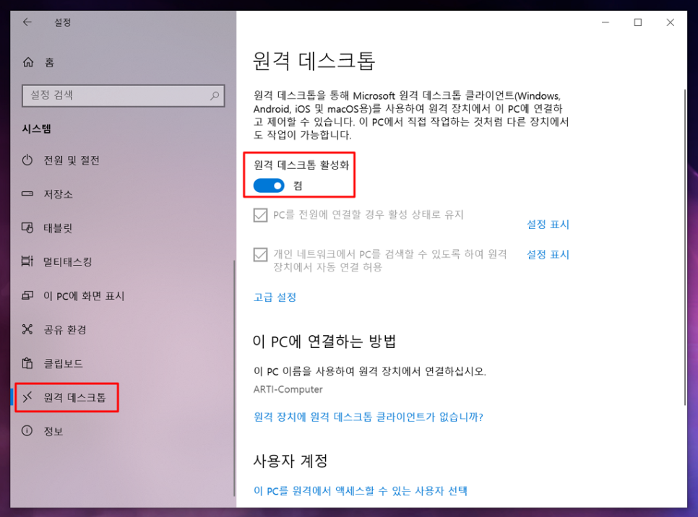Open the 홈 home icon

28,62
